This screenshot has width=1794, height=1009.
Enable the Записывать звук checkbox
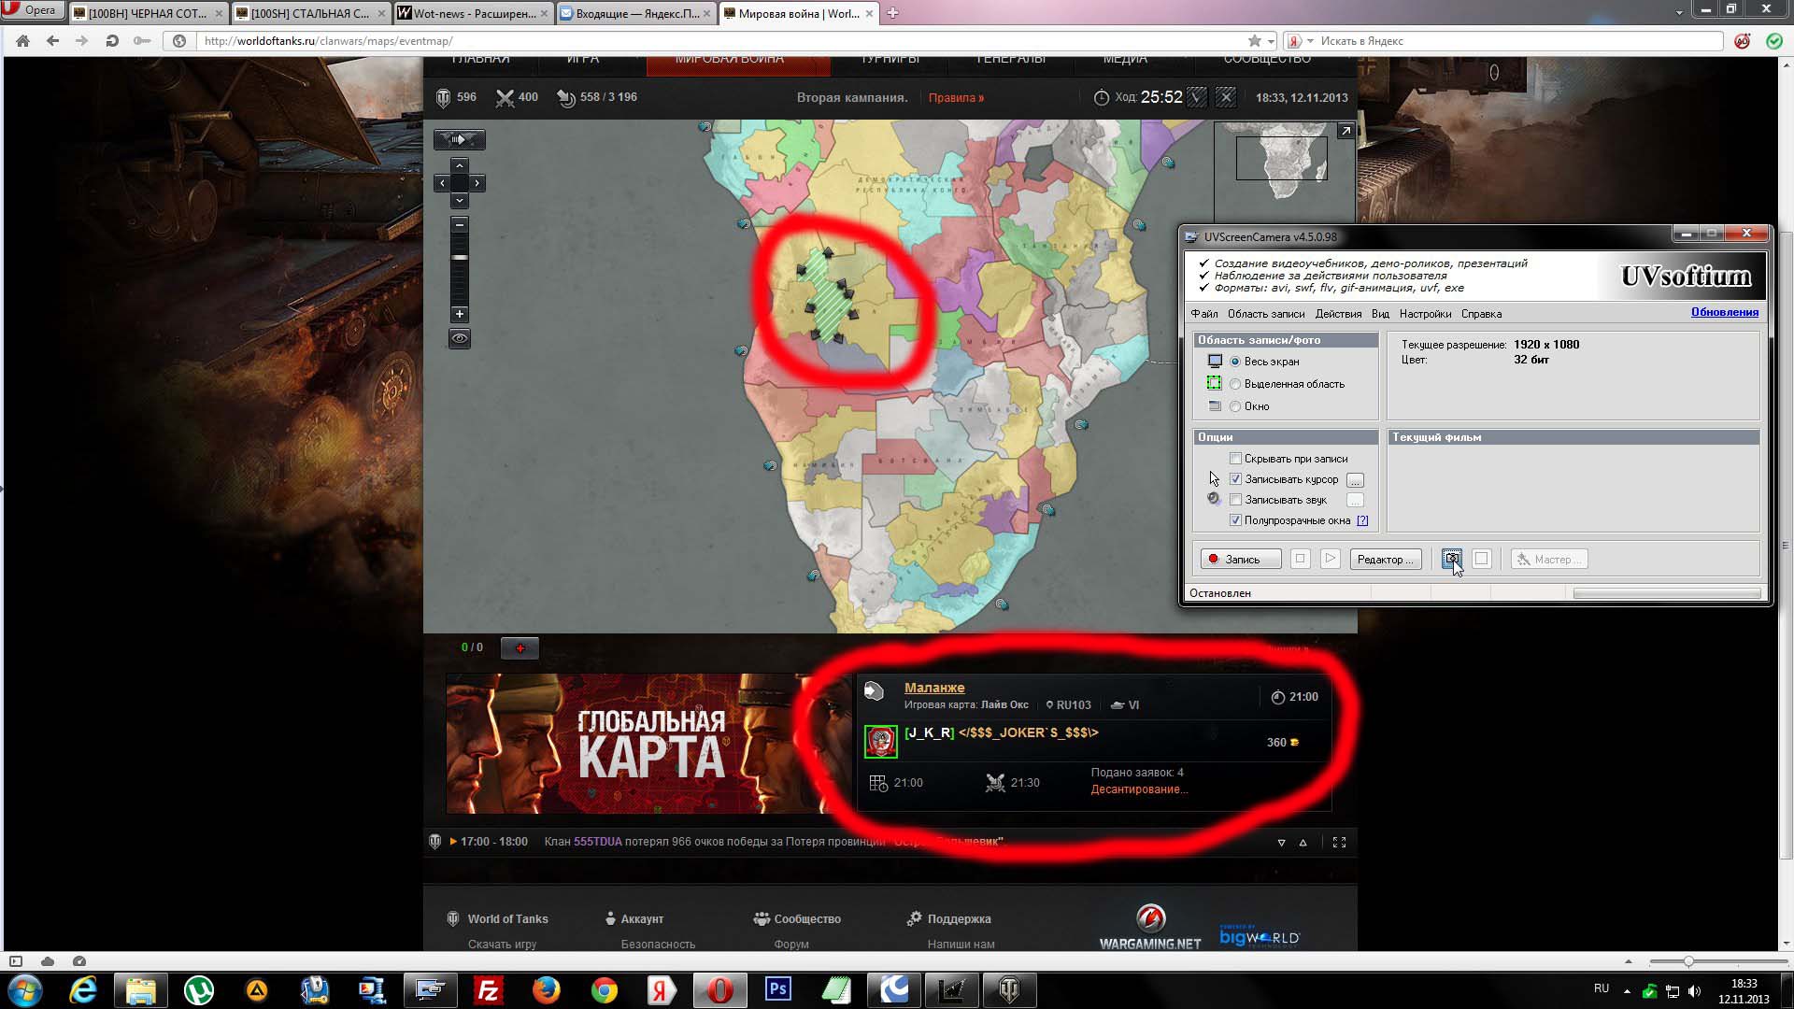[x=1235, y=500]
